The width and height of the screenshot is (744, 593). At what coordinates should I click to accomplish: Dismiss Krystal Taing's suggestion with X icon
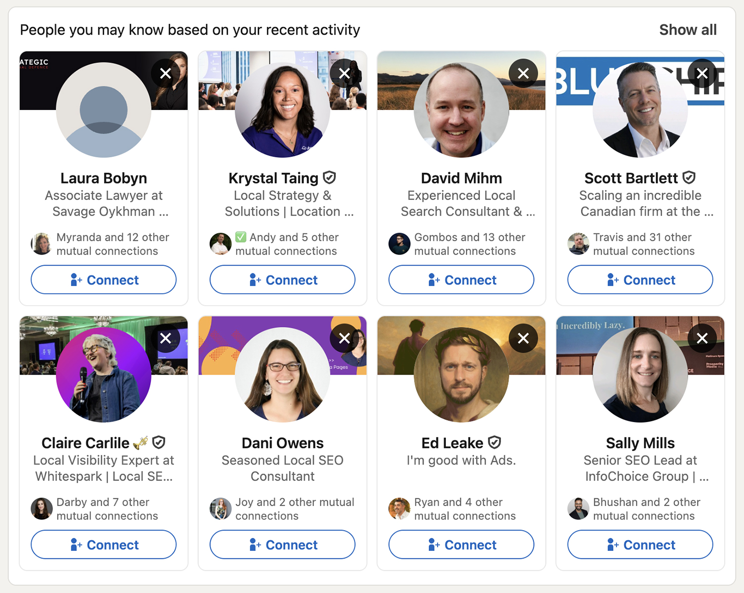click(x=344, y=73)
